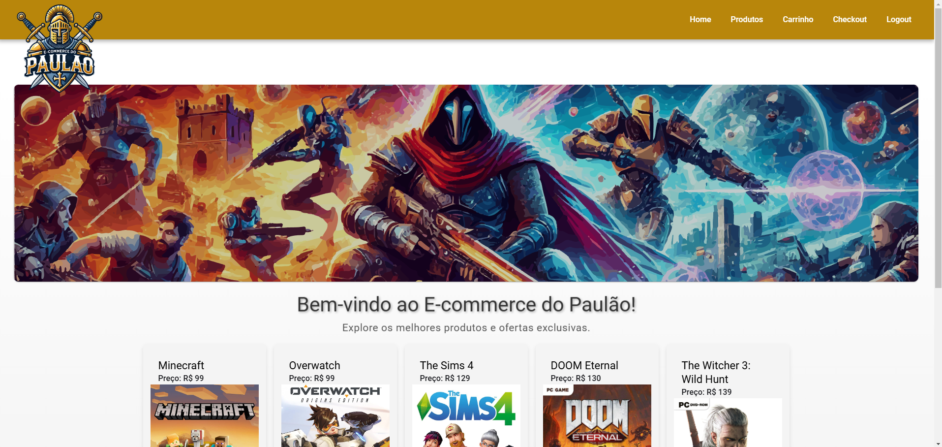Image resolution: width=942 pixels, height=447 pixels.
Task: Click the Paulão e-commerce knight logo
Action: pyautogui.click(x=60, y=48)
